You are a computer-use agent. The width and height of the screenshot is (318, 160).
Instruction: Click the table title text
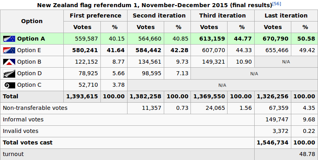(154, 5)
